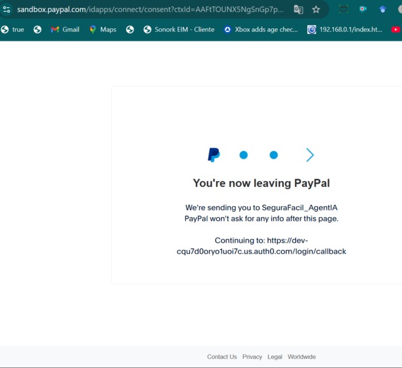Screen dimensions: 402x368
Task: Open the 192.168.0.1/index.ht bookmark
Action: coord(345,30)
